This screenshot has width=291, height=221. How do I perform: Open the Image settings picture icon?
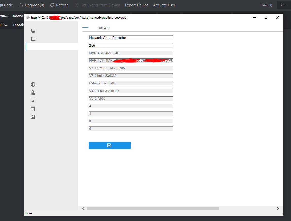point(33,101)
